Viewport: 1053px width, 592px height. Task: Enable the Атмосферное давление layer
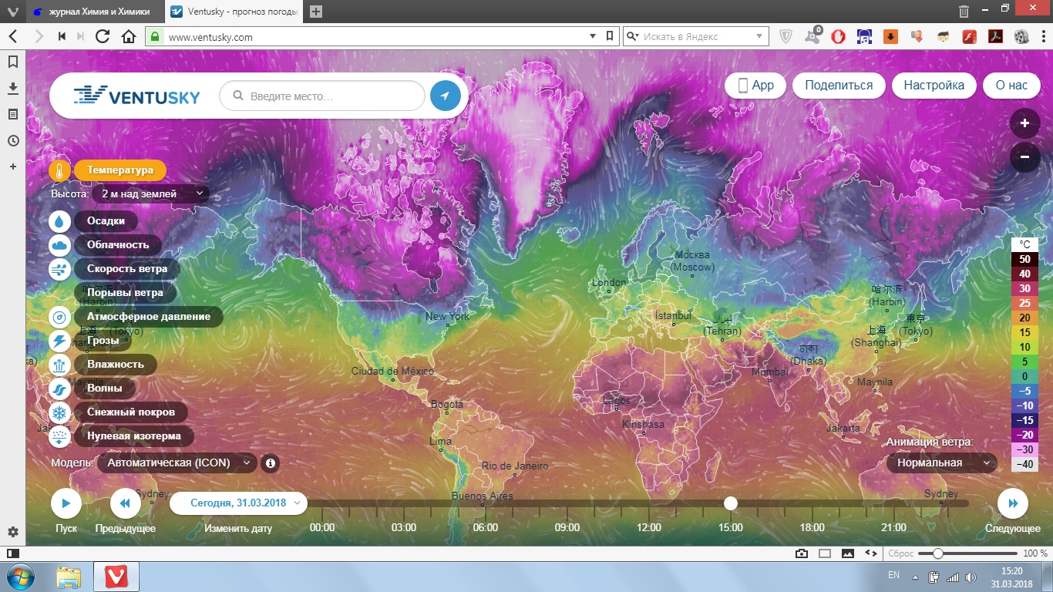(x=148, y=317)
